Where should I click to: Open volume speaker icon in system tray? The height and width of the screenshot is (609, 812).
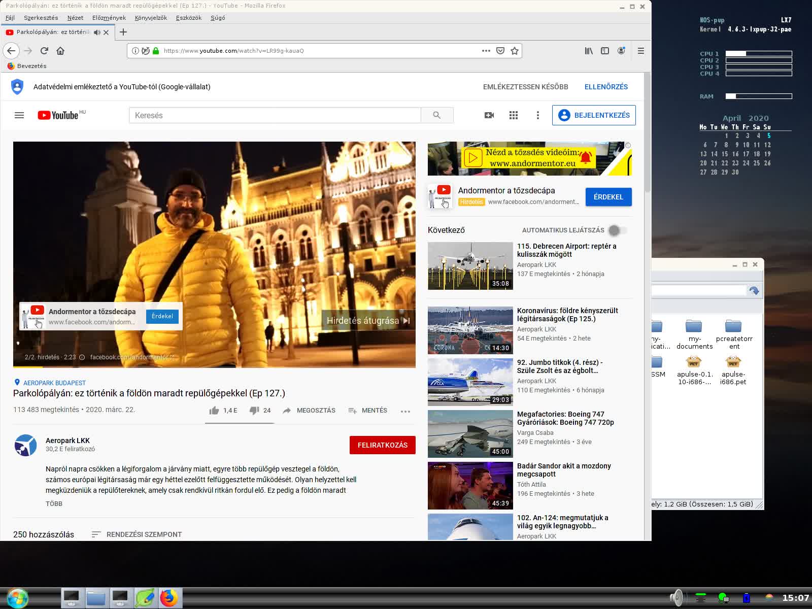click(x=676, y=598)
